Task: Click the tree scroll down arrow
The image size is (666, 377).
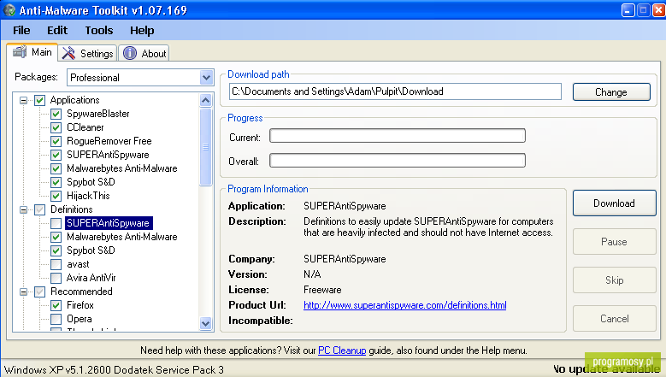Action: pyautogui.click(x=205, y=323)
